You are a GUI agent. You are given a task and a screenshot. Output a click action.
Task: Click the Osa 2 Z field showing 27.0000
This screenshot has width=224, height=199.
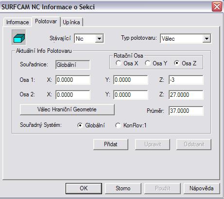coord(186,94)
